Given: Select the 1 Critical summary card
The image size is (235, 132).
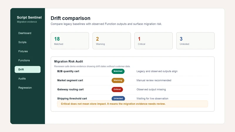Looking at the screenshot, I should pyautogui.click(x=153, y=41).
